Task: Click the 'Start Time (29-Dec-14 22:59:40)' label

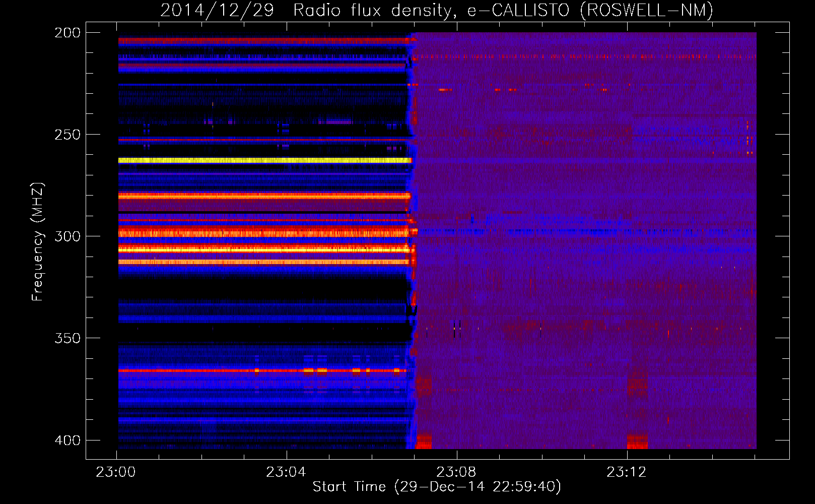Action: [x=437, y=487]
